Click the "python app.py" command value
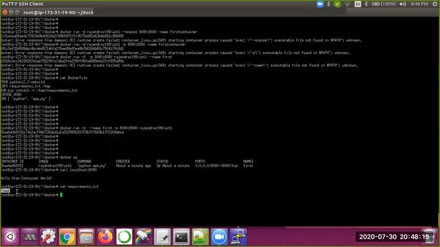Viewport: 440px width, 247px height. pos(91,166)
